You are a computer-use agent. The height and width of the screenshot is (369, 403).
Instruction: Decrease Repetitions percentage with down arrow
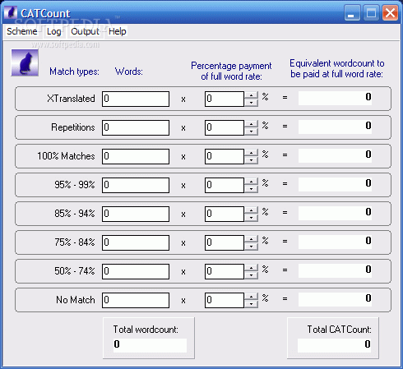251,131
